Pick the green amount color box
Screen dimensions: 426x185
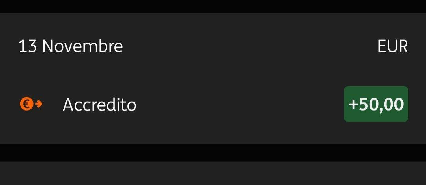coord(376,104)
